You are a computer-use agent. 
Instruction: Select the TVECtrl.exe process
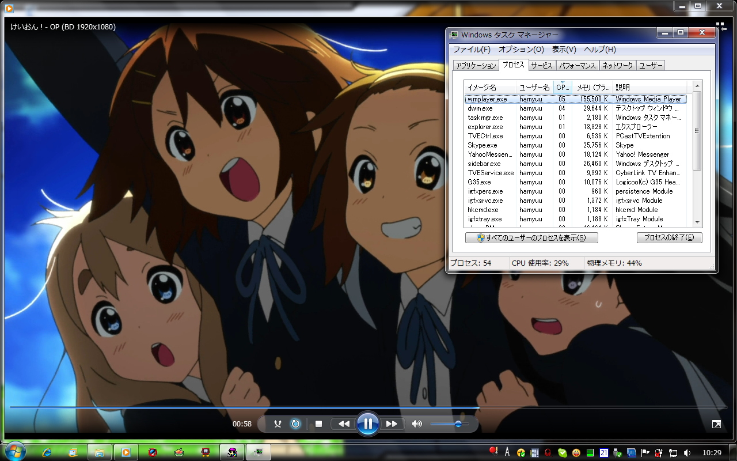click(x=576, y=136)
